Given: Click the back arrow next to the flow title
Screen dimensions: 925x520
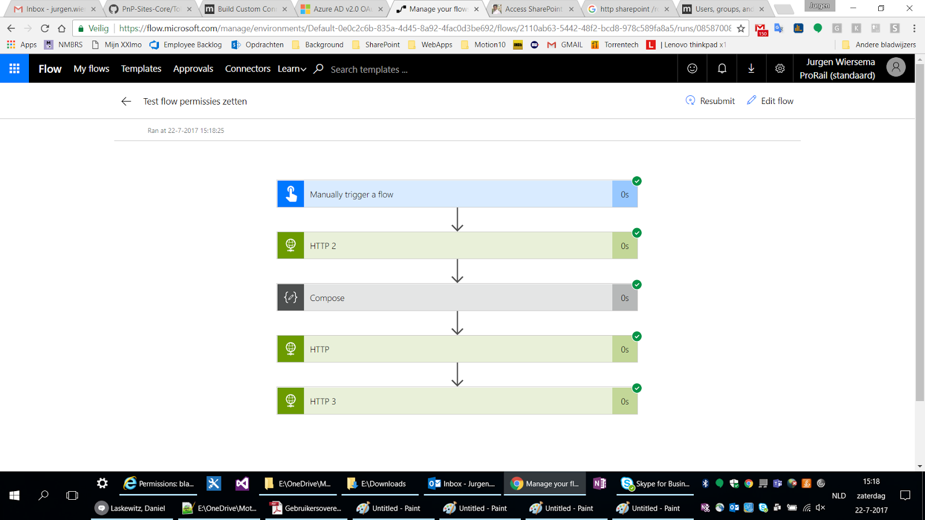Looking at the screenshot, I should [126, 101].
